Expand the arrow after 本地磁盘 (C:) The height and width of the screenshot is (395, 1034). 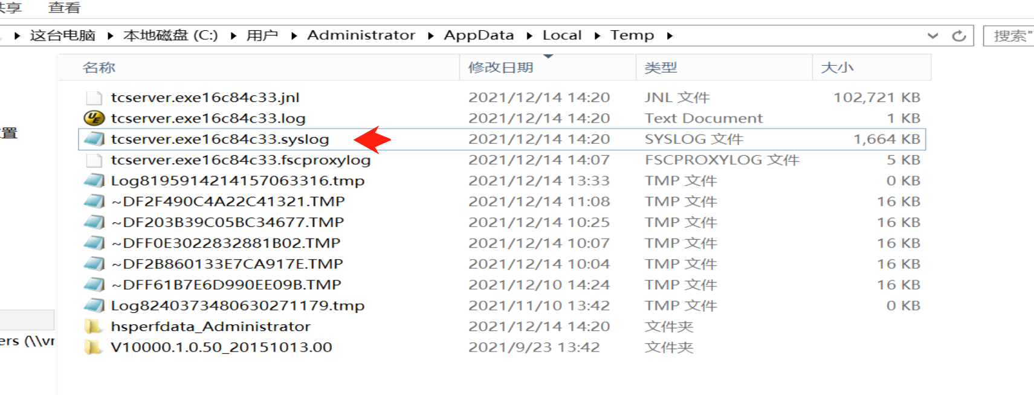point(233,36)
